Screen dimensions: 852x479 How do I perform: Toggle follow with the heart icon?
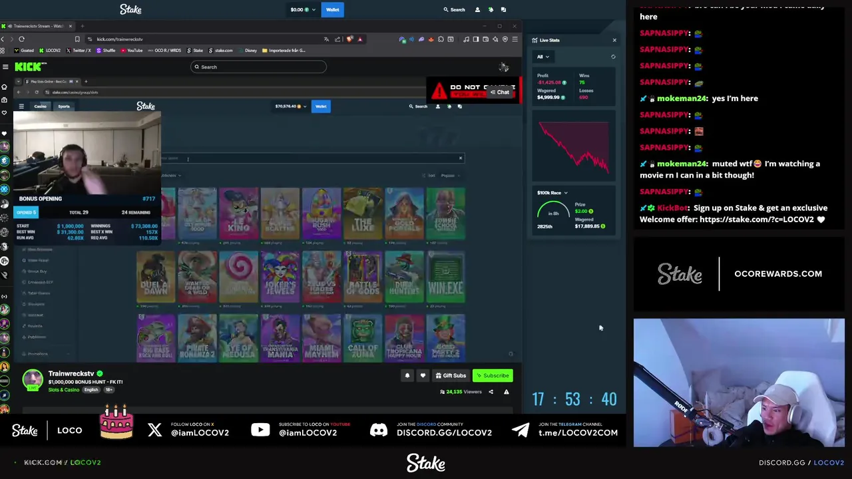click(x=423, y=376)
